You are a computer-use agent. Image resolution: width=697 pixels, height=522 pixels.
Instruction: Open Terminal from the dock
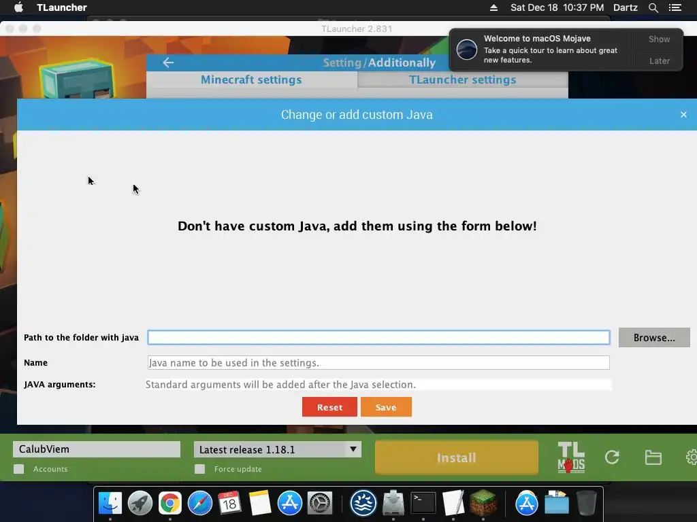(423, 504)
